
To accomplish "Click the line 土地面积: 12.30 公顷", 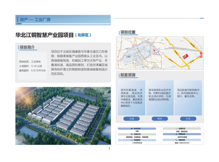I will [30, 66].
